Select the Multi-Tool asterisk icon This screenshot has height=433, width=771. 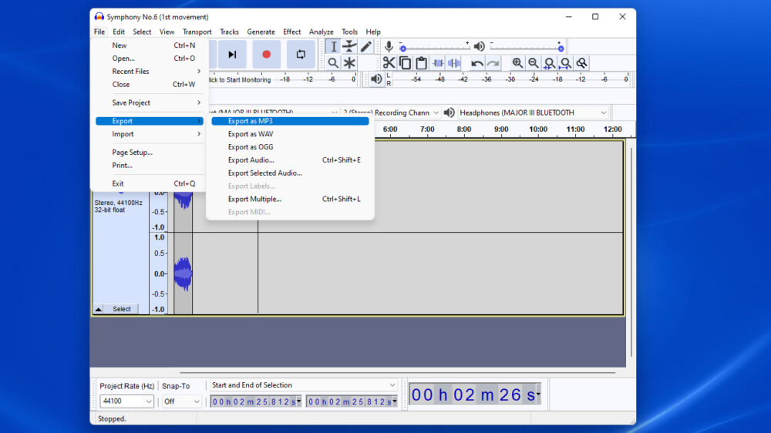(349, 63)
